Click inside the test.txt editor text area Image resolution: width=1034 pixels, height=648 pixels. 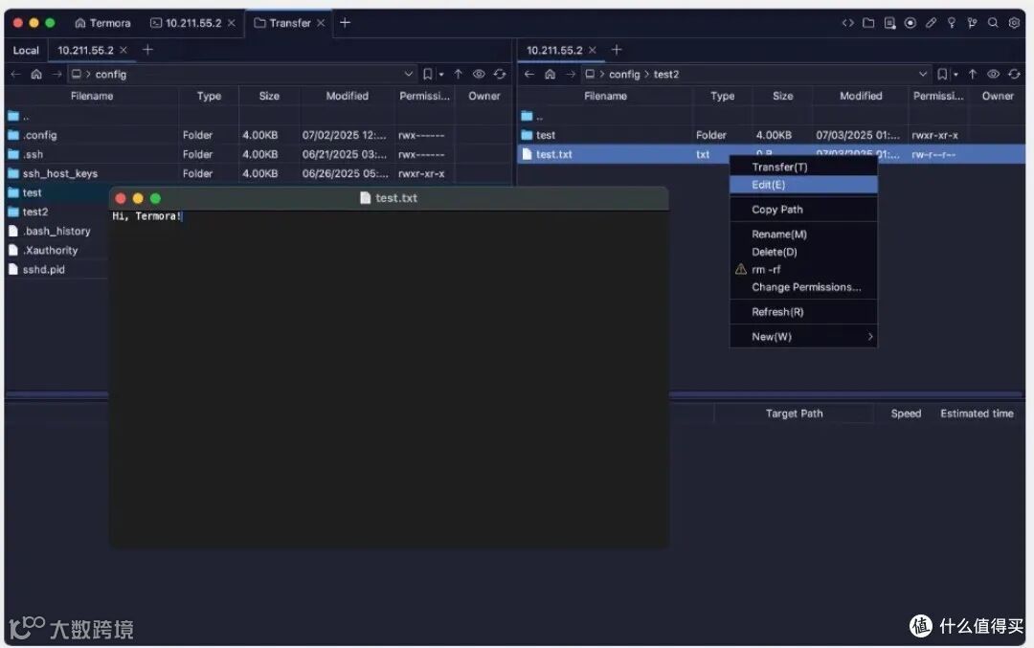[389, 378]
